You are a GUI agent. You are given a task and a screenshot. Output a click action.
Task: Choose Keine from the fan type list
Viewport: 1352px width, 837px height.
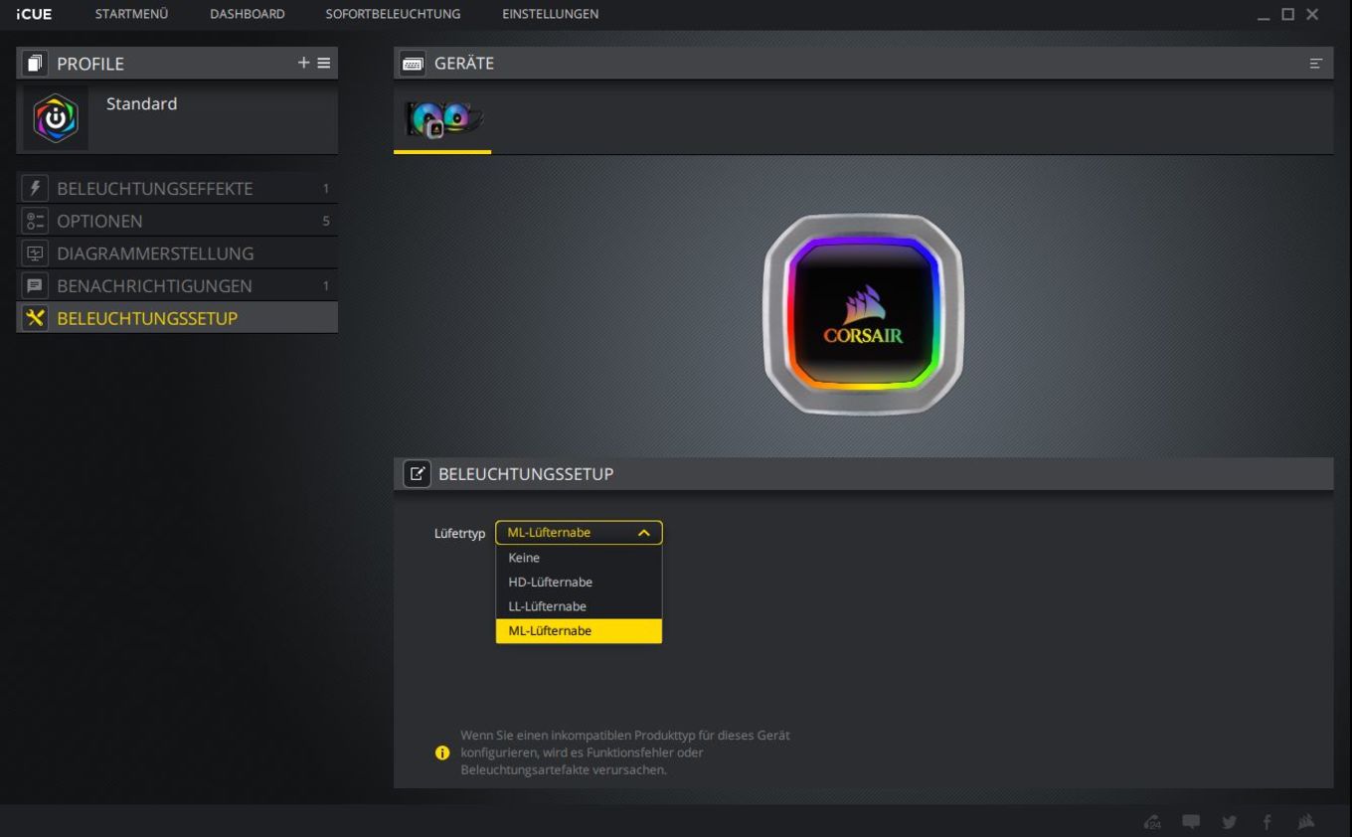coord(579,558)
